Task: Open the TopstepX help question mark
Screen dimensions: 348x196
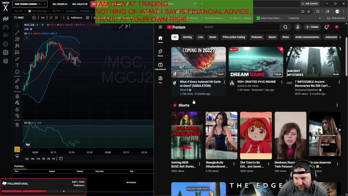Action: [5, 61]
